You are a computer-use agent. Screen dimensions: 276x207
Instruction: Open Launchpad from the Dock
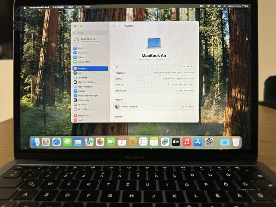(x=46, y=142)
